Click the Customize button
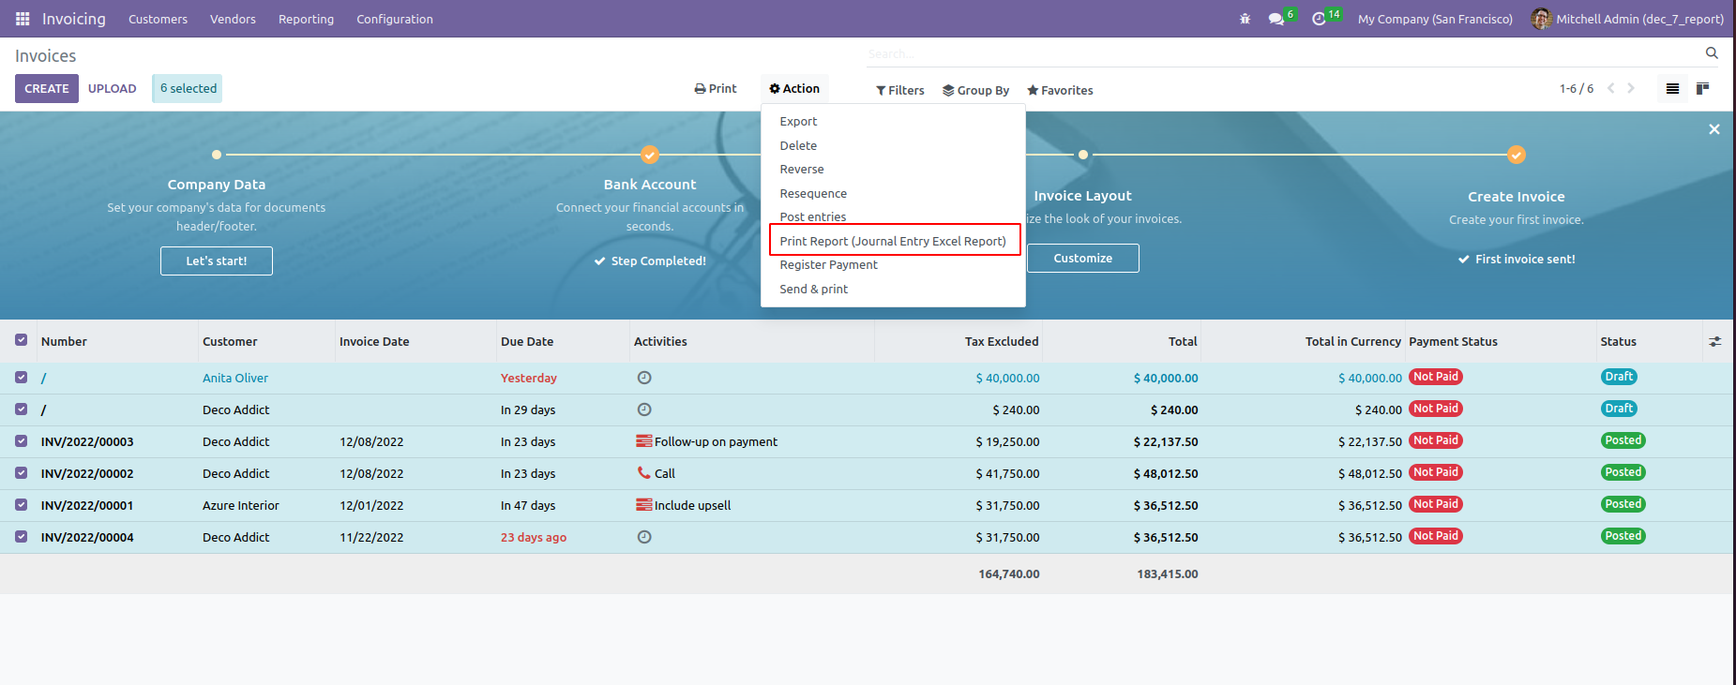 click(1083, 259)
